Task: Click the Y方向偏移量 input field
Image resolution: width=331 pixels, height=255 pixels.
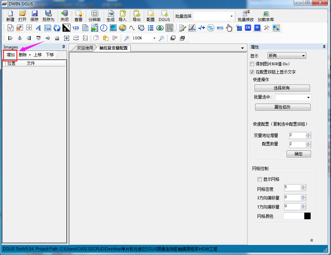Action: point(292,207)
